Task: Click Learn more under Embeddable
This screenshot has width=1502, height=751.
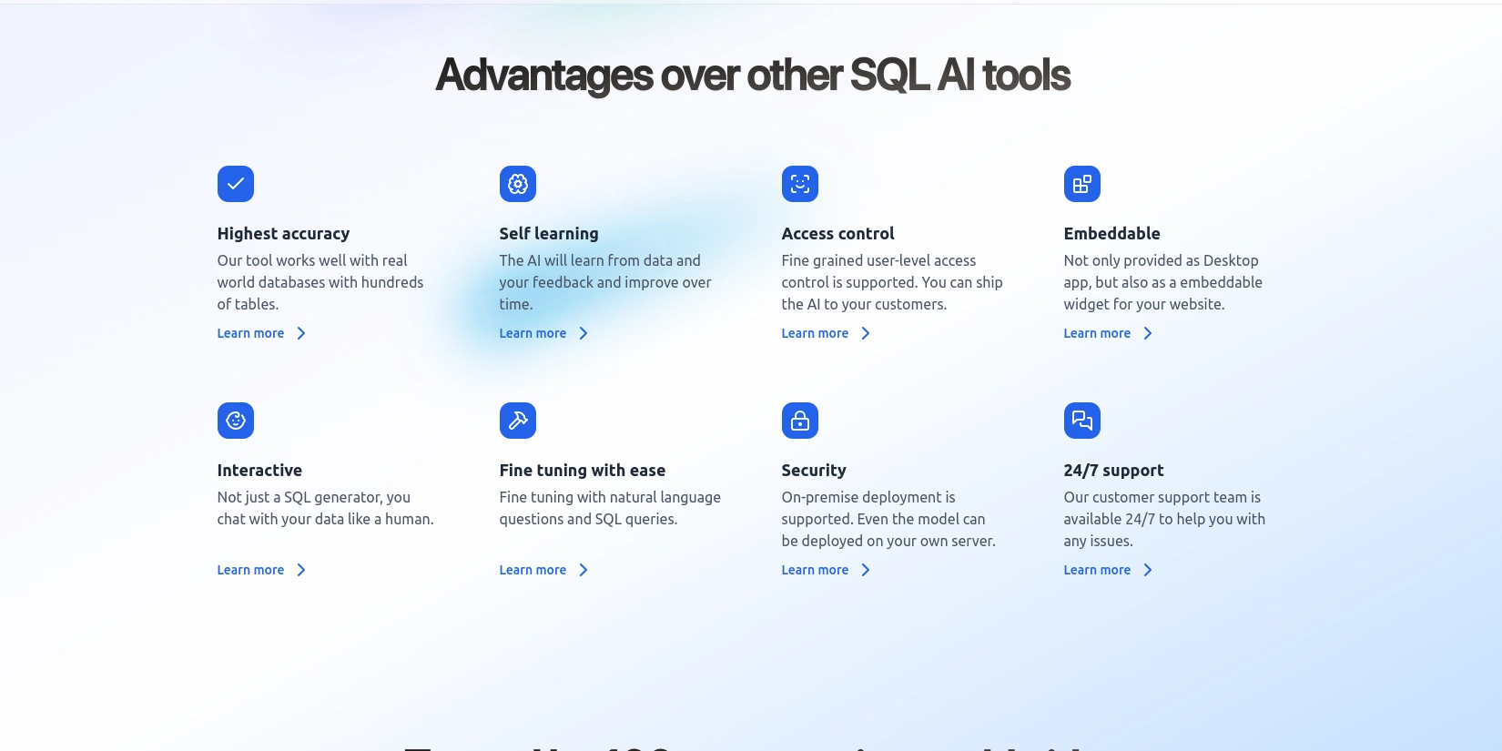Action: point(1097,333)
